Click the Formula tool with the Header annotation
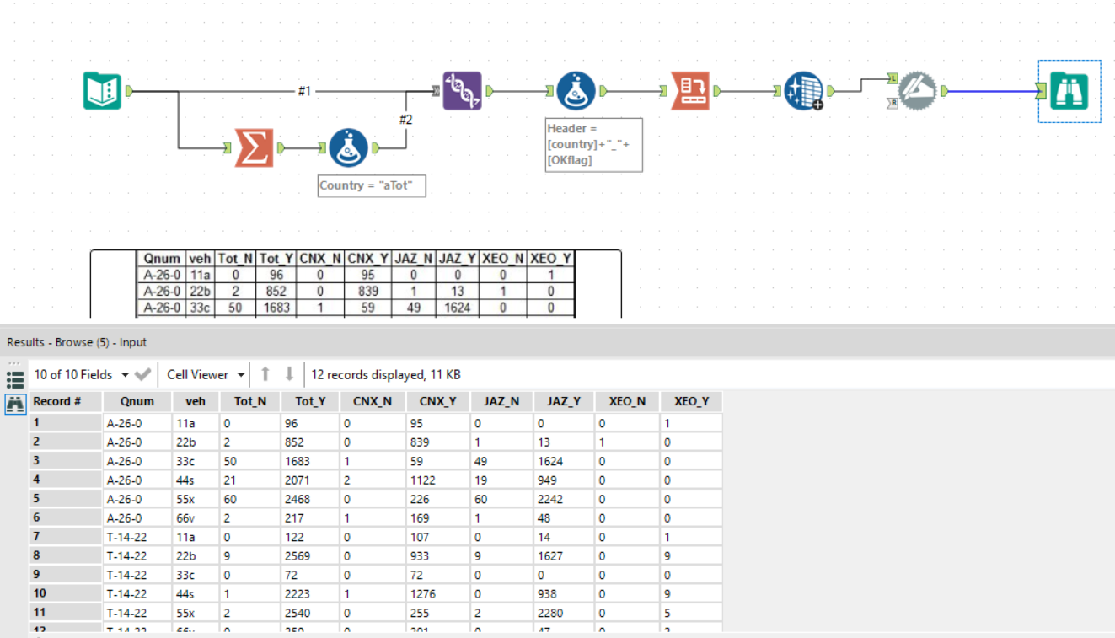The image size is (1115, 638). pyautogui.click(x=576, y=90)
